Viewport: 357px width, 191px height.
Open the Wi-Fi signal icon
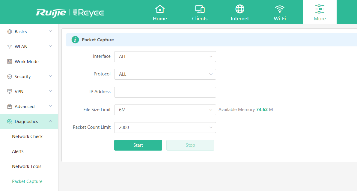[280, 9]
